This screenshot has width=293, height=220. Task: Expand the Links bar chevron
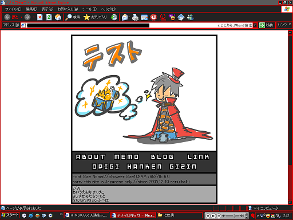(290, 25)
